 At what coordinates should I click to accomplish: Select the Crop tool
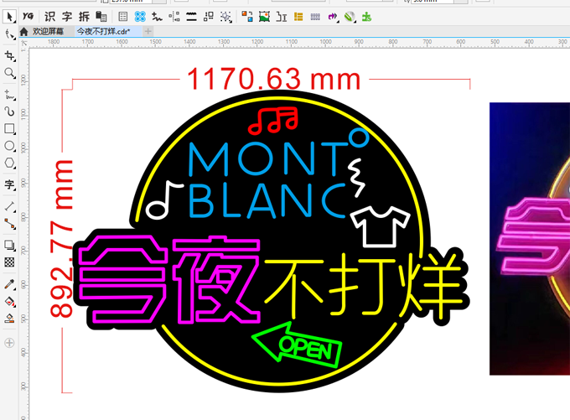(9, 55)
